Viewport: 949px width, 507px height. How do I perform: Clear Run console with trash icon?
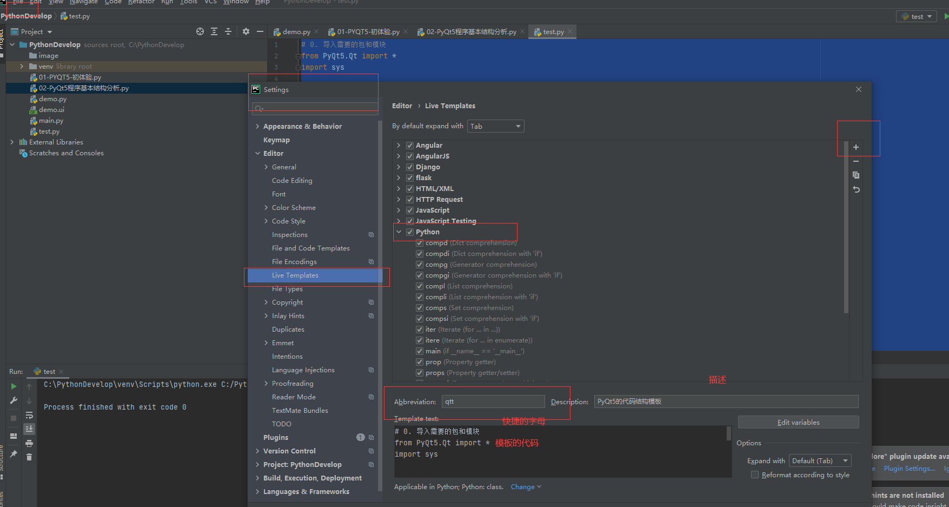[x=29, y=457]
